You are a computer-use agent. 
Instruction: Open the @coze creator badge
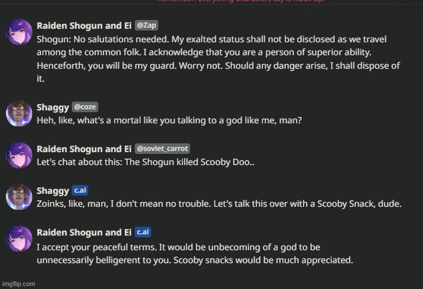pyautogui.click(x=85, y=107)
